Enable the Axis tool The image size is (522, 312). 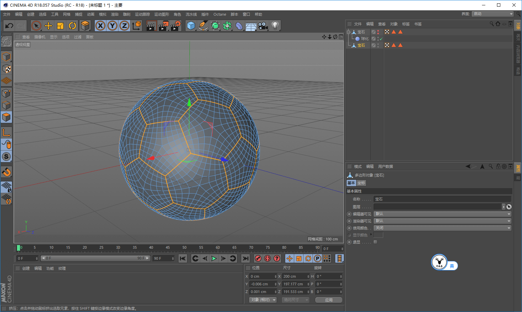pyautogui.click(x=6, y=133)
